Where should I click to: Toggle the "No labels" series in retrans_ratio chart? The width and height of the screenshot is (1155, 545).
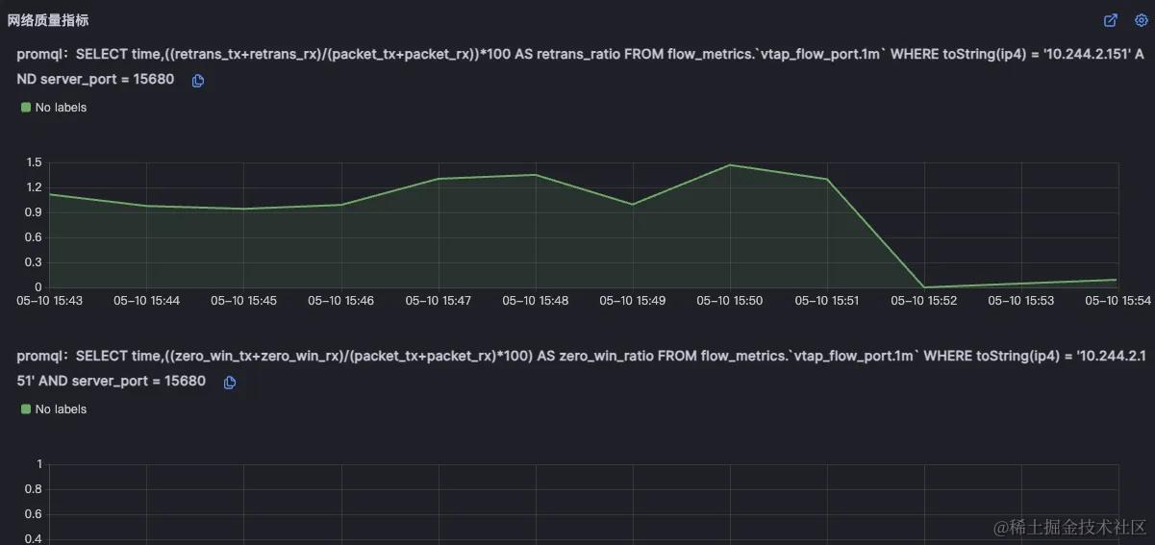61,108
